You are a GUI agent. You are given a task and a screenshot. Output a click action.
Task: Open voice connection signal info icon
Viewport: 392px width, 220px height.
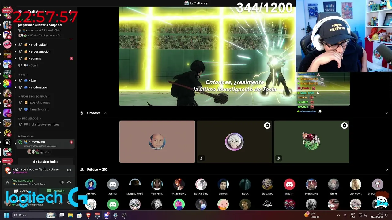7,182
